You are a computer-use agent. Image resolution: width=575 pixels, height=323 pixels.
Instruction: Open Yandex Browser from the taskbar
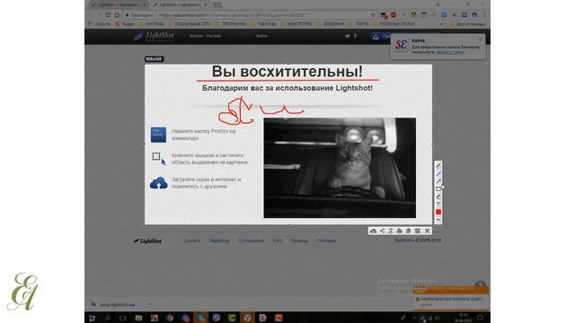(x=247, y=318)
